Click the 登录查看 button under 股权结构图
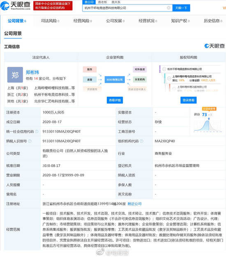 189,100
